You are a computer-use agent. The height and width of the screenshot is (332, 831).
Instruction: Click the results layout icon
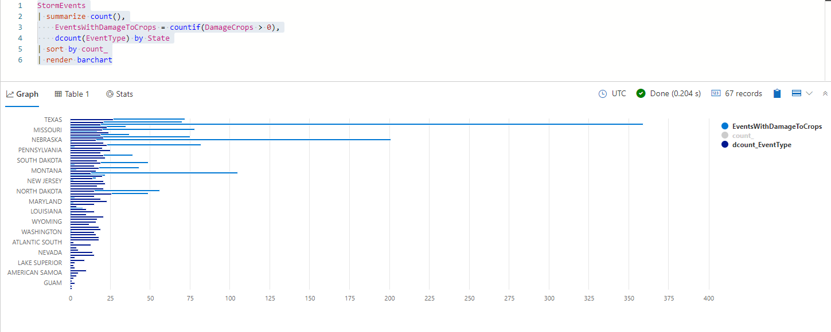(x=796, y=93)
